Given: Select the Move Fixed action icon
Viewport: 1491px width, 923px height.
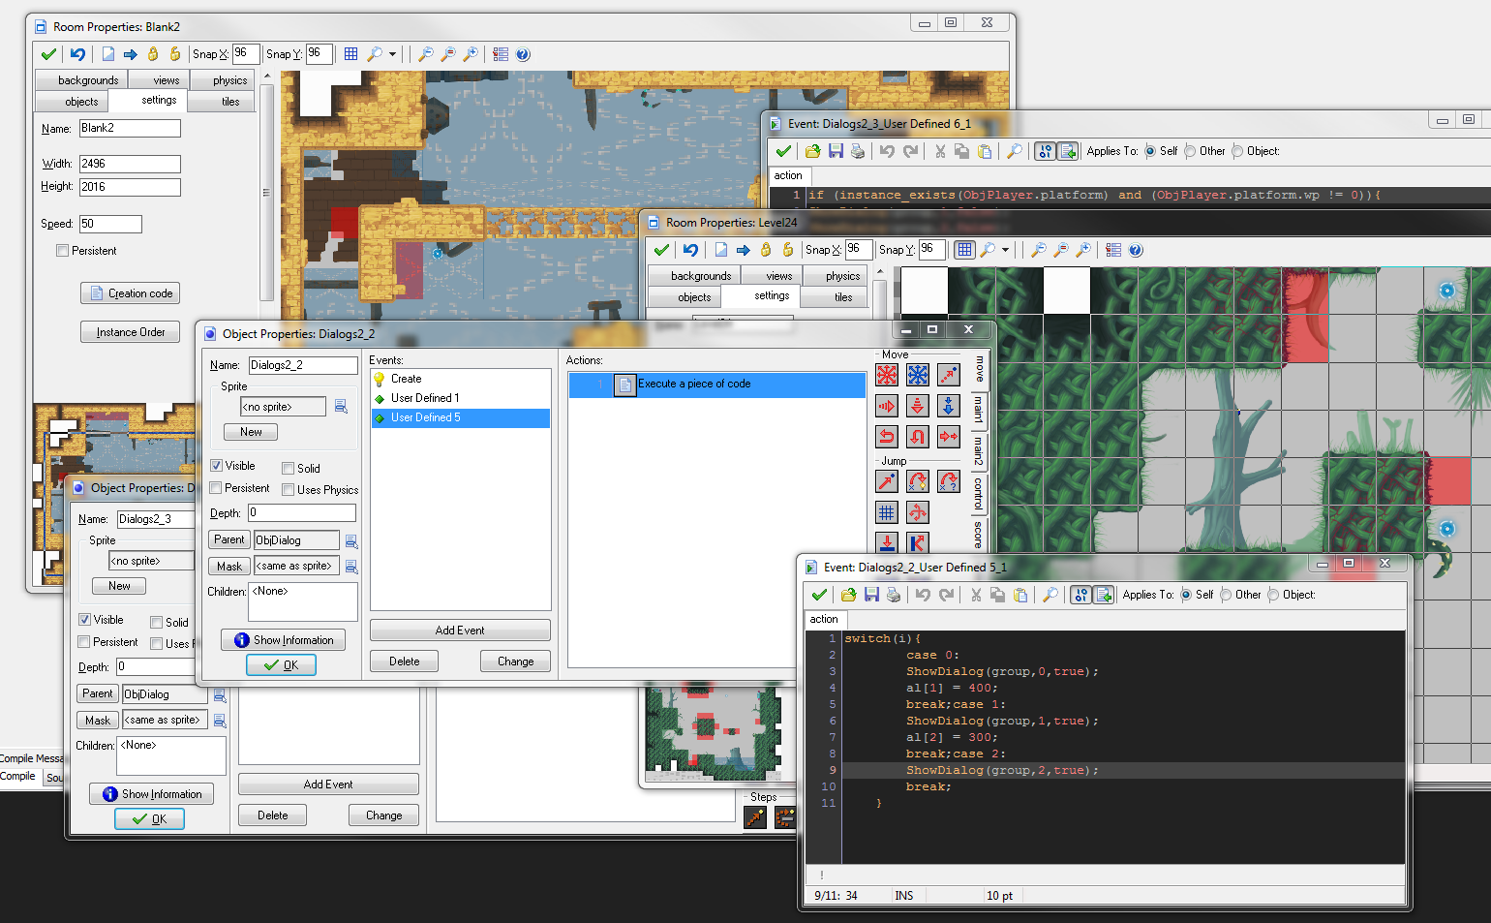Looking at the screenshot, I should (887, 375).
